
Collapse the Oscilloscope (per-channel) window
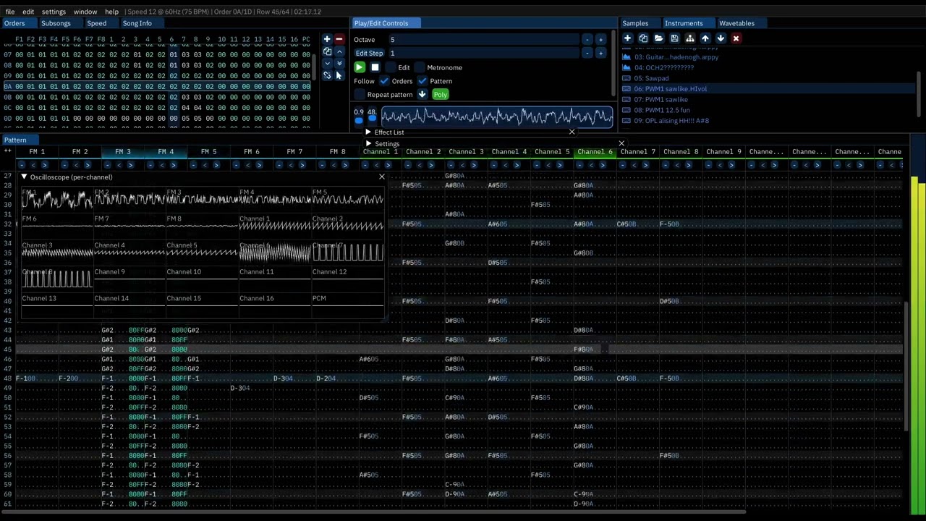point(24,177)
